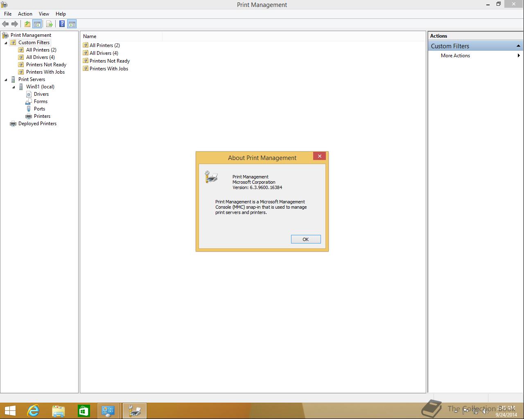Click OK in About Print Management dialog
This screenshot has height=419, width=524.
(306, 239)
